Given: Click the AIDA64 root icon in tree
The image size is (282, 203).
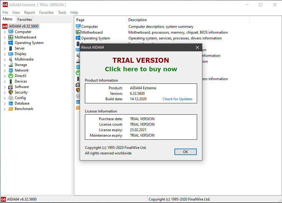Looking at the screenshot, I should [5, 26].
